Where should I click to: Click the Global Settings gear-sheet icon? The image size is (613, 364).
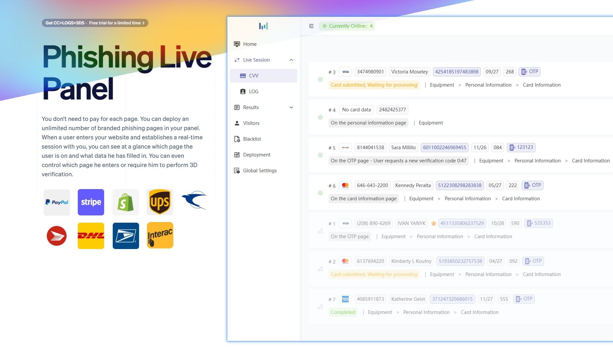[x=237, y=170]
